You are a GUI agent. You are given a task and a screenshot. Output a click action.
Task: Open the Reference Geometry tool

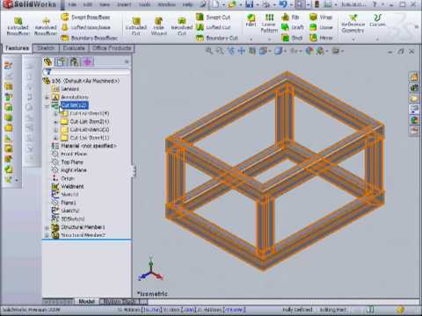(x=353, y=24)
